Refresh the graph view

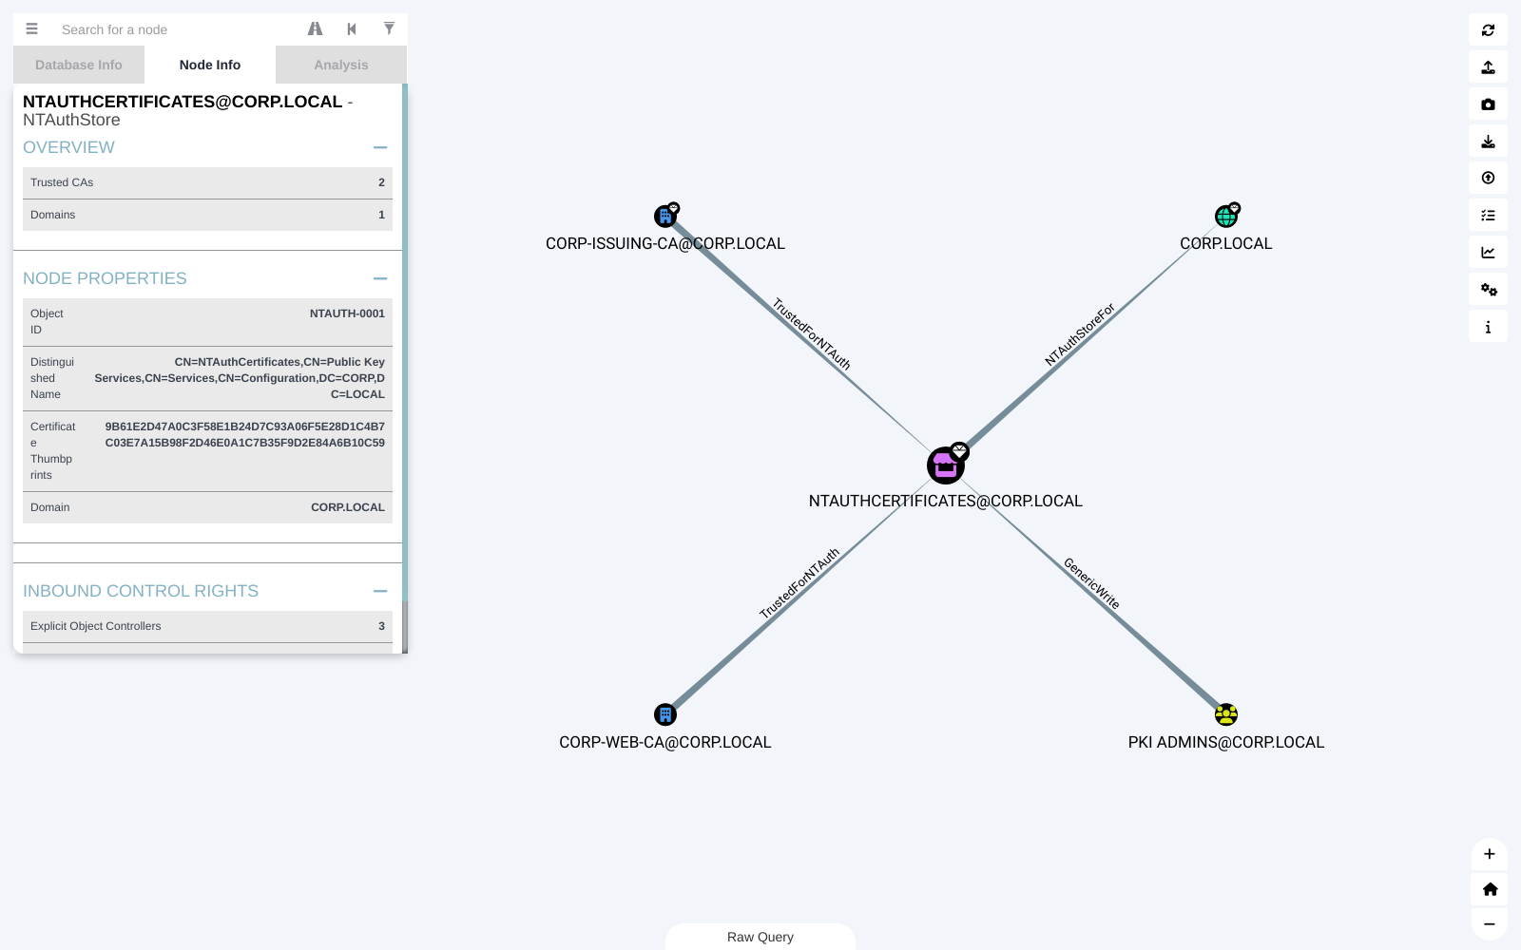[1488, 30]
